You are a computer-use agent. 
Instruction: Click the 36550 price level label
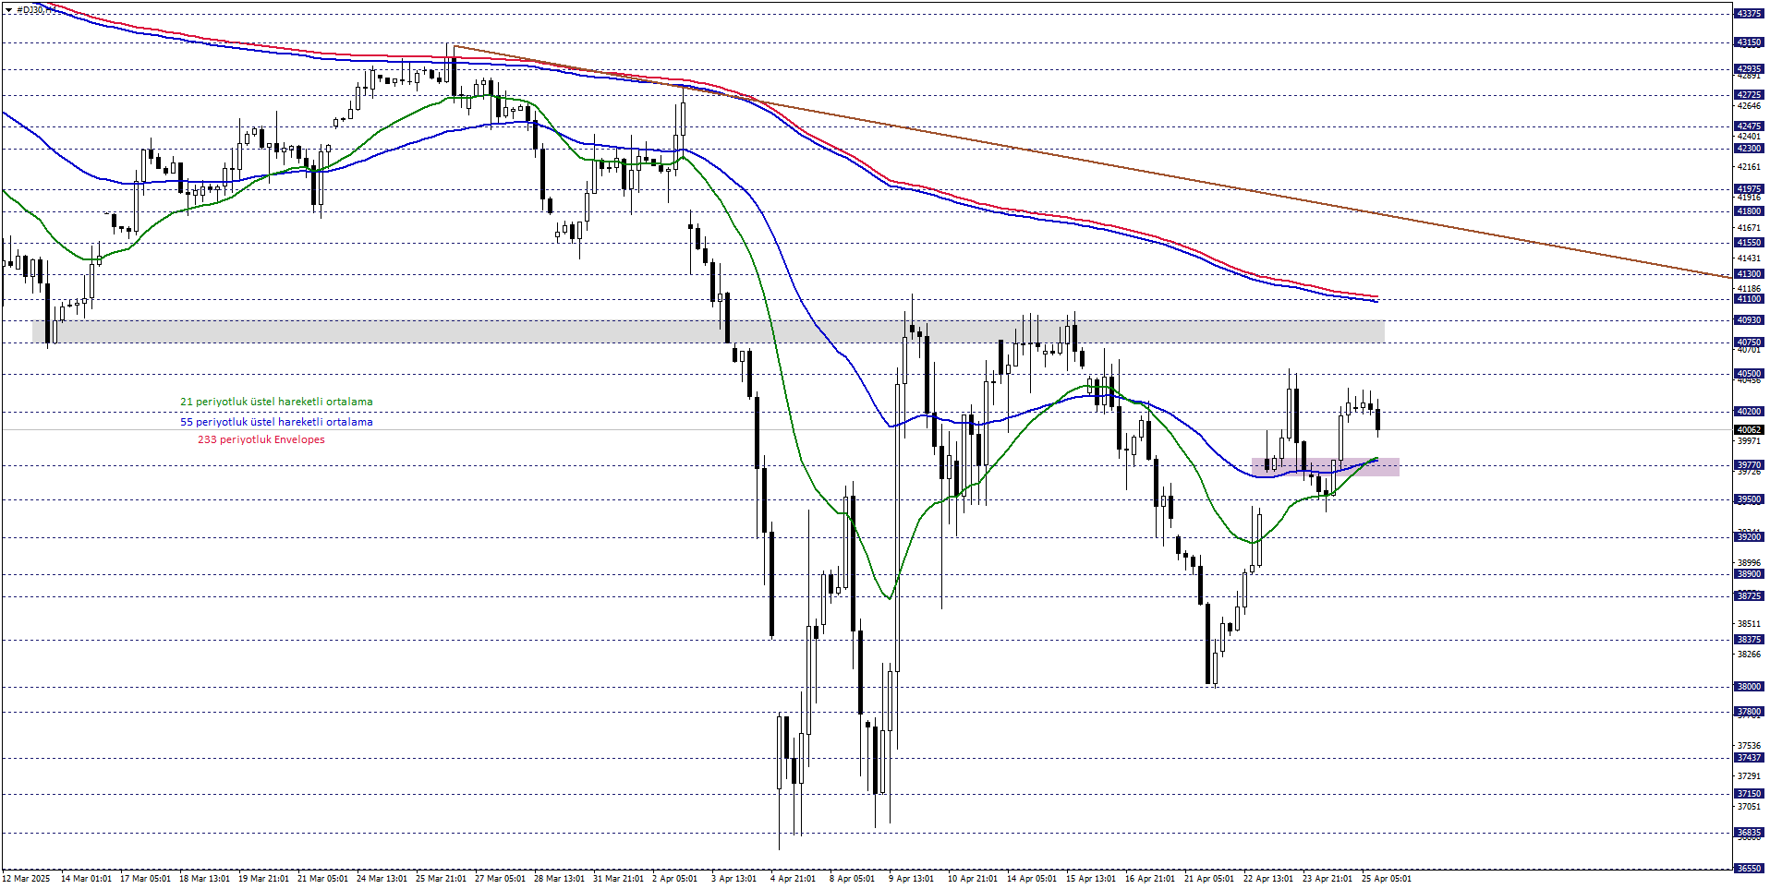tap(1750, 869)
